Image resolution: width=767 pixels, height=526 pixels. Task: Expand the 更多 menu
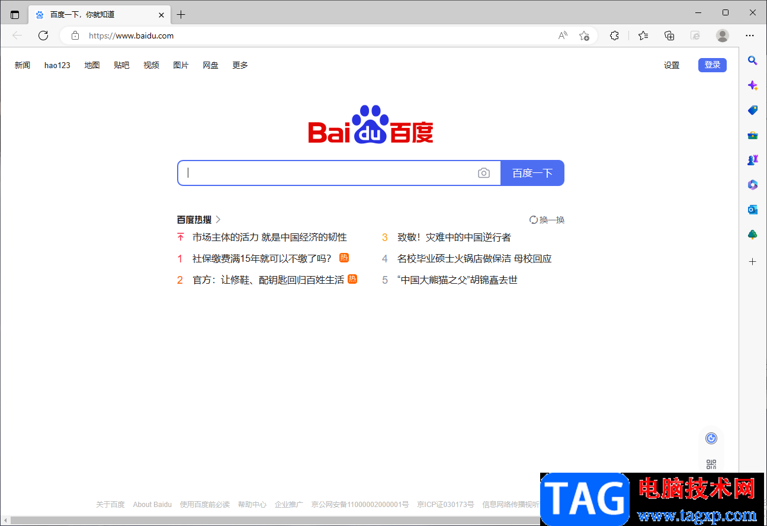[x=240, y=65]
